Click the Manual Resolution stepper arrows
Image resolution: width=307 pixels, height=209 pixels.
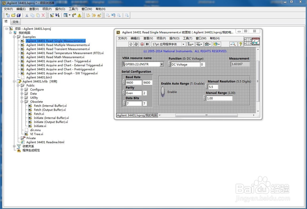click(206, 86)
